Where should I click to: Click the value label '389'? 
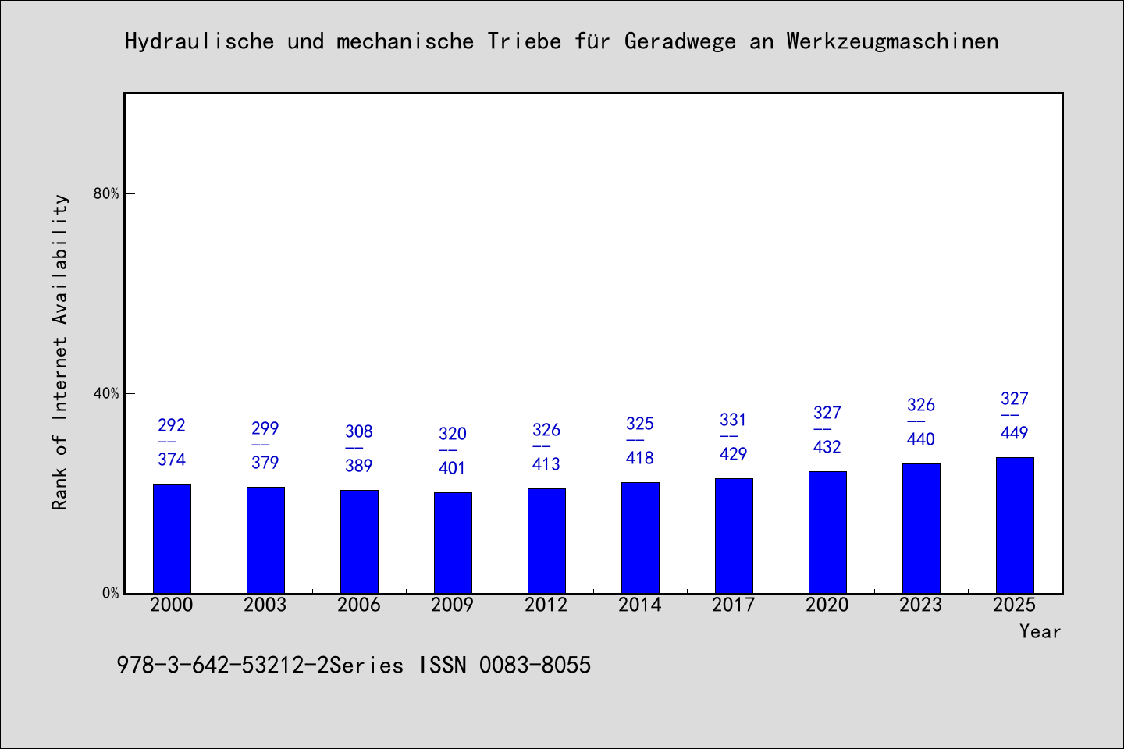(x=359, y=466)
